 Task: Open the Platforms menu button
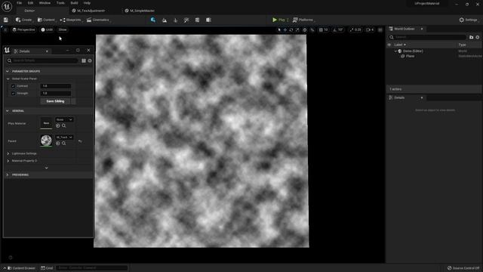coord(303,20)
